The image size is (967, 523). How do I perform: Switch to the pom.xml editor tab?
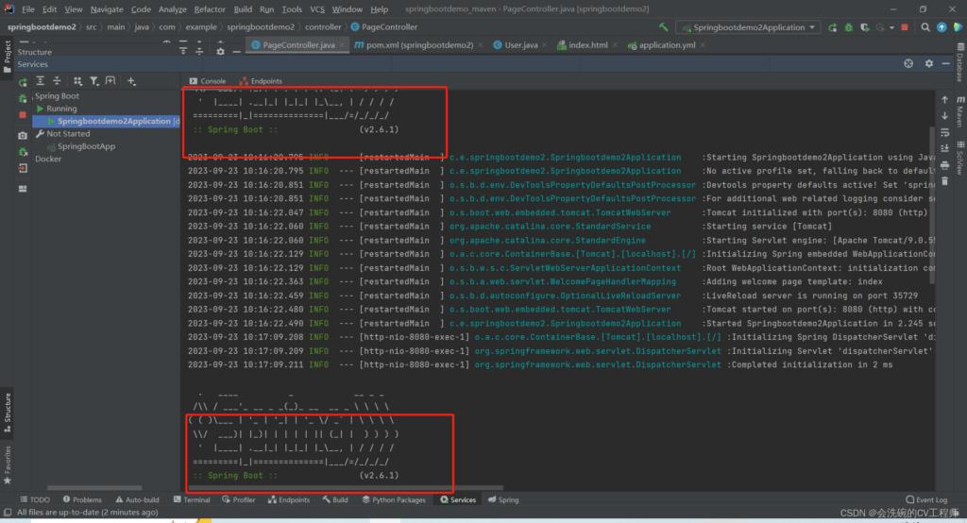point(419,44)
